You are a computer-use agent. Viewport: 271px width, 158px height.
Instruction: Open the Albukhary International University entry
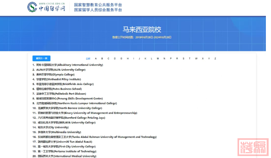[68, 65]
